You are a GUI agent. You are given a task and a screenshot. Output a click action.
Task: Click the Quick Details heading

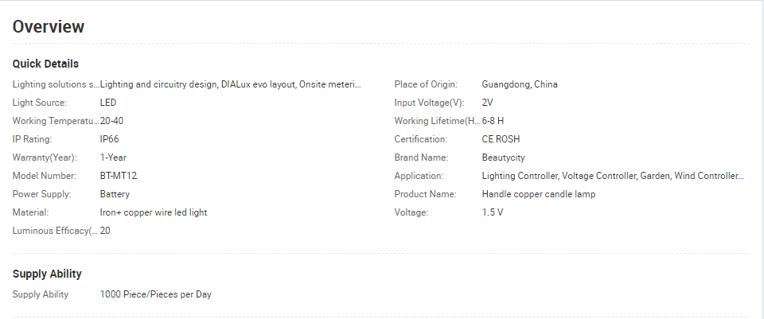click(x=45, y=64)
